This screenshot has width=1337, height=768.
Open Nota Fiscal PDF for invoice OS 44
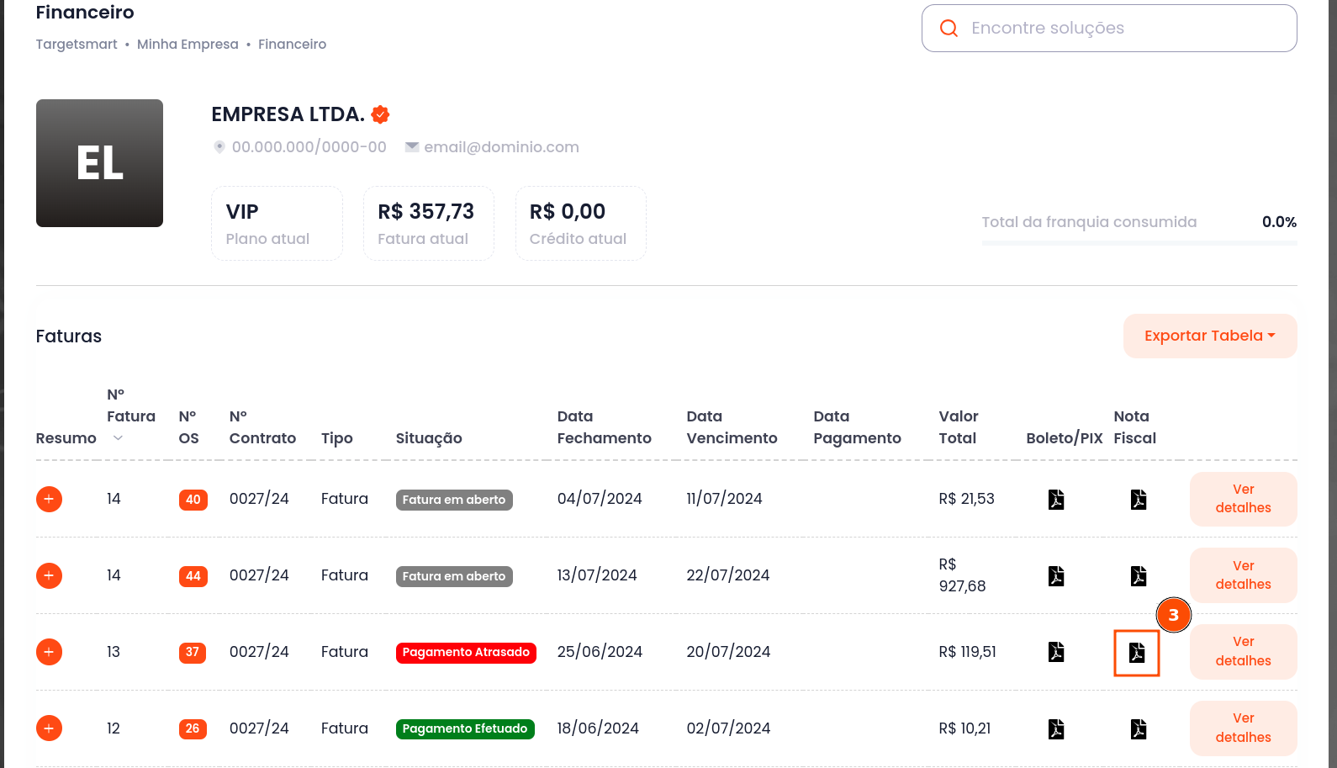click(x=1139, y=576)
